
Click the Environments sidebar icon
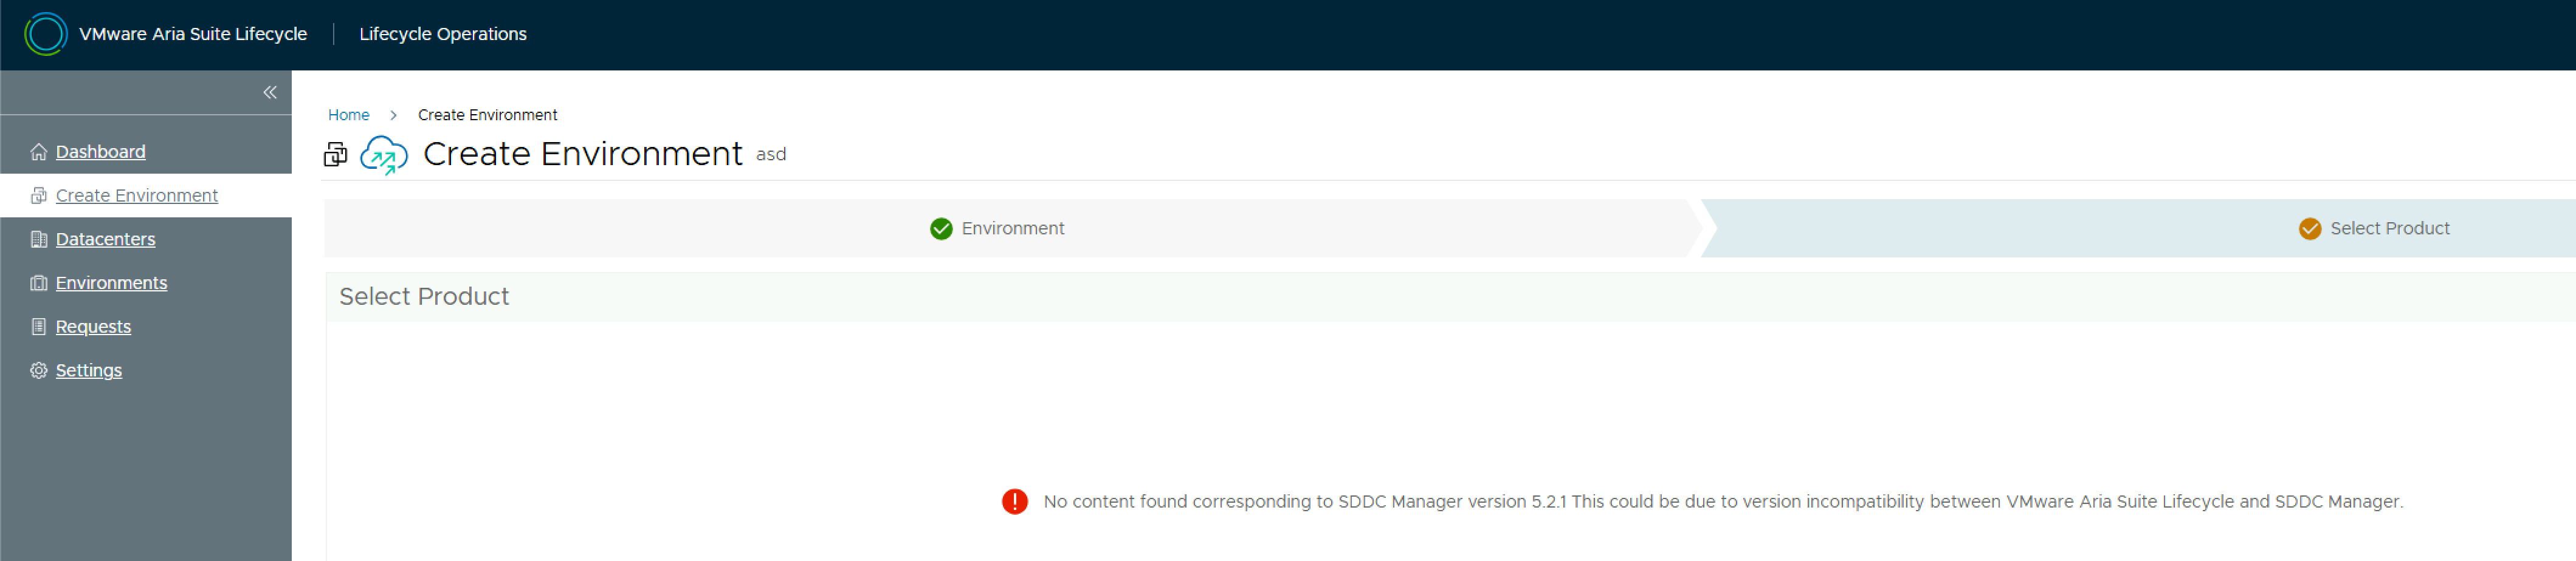click(x=39, y=284)
